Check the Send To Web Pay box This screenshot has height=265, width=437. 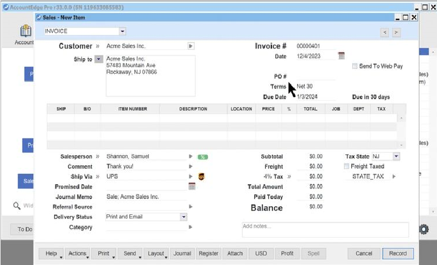pyautogui.click(x=354, y=66)
